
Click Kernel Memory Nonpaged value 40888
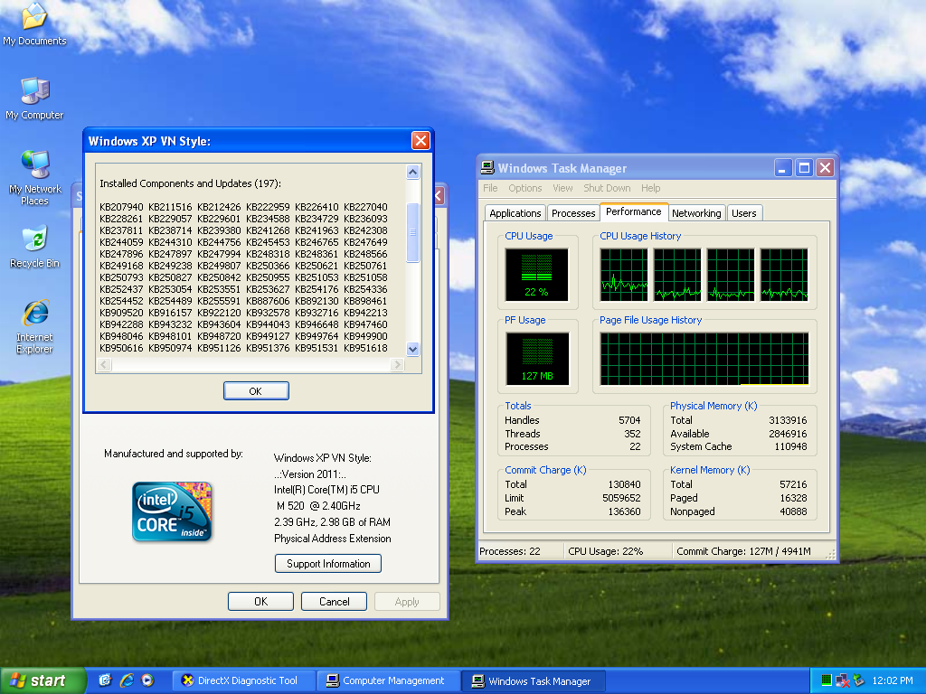tap(793, 511)
